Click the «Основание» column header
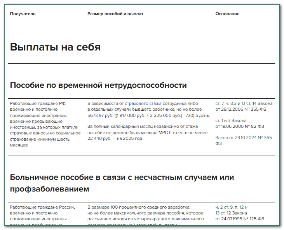Screen dimensions: 284x230 (227, 14)
